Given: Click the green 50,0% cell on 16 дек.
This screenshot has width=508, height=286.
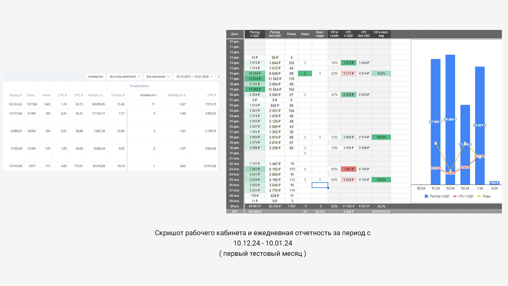Looking at the screenshot, I should click(381, 74).
